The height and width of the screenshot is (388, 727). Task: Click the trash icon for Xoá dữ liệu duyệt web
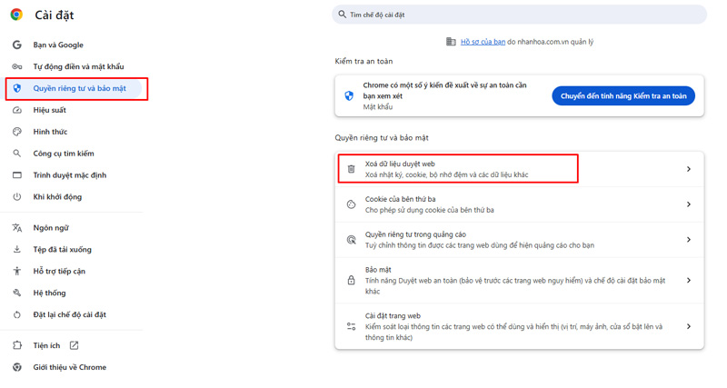(x=352, y=169)
